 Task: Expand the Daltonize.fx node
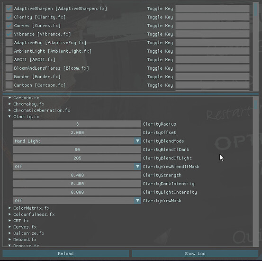click(9, 233)
